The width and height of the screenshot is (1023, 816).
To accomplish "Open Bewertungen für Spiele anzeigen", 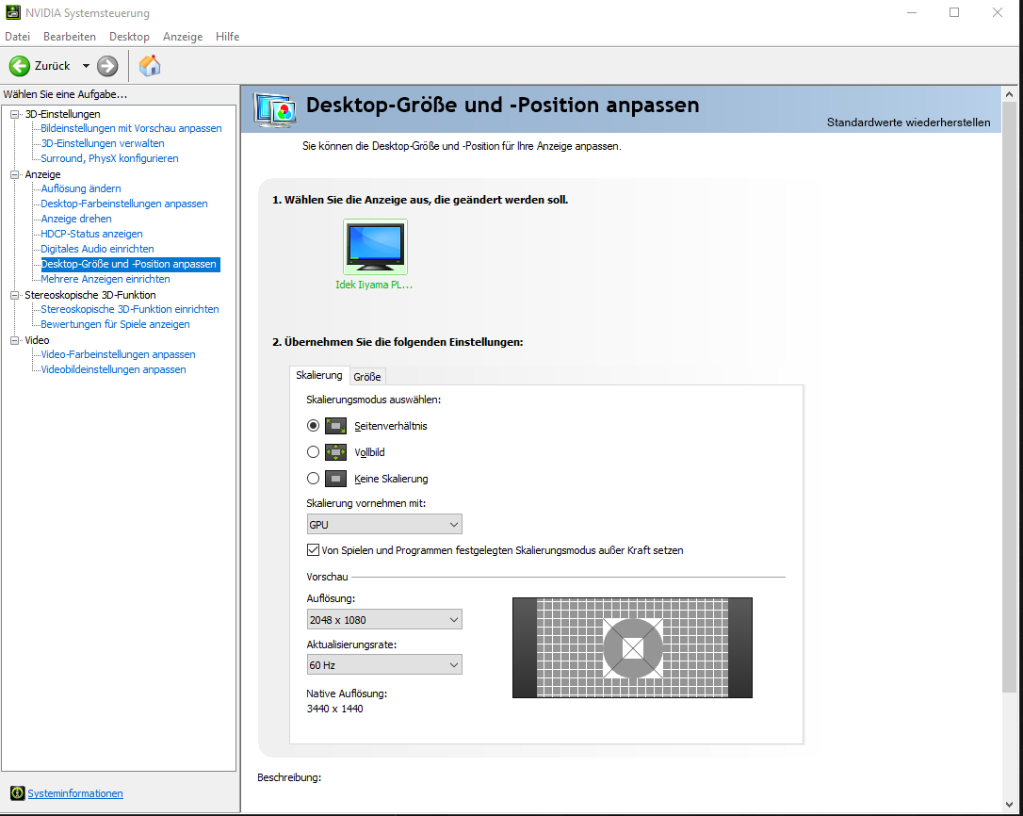I will [115, 324].
